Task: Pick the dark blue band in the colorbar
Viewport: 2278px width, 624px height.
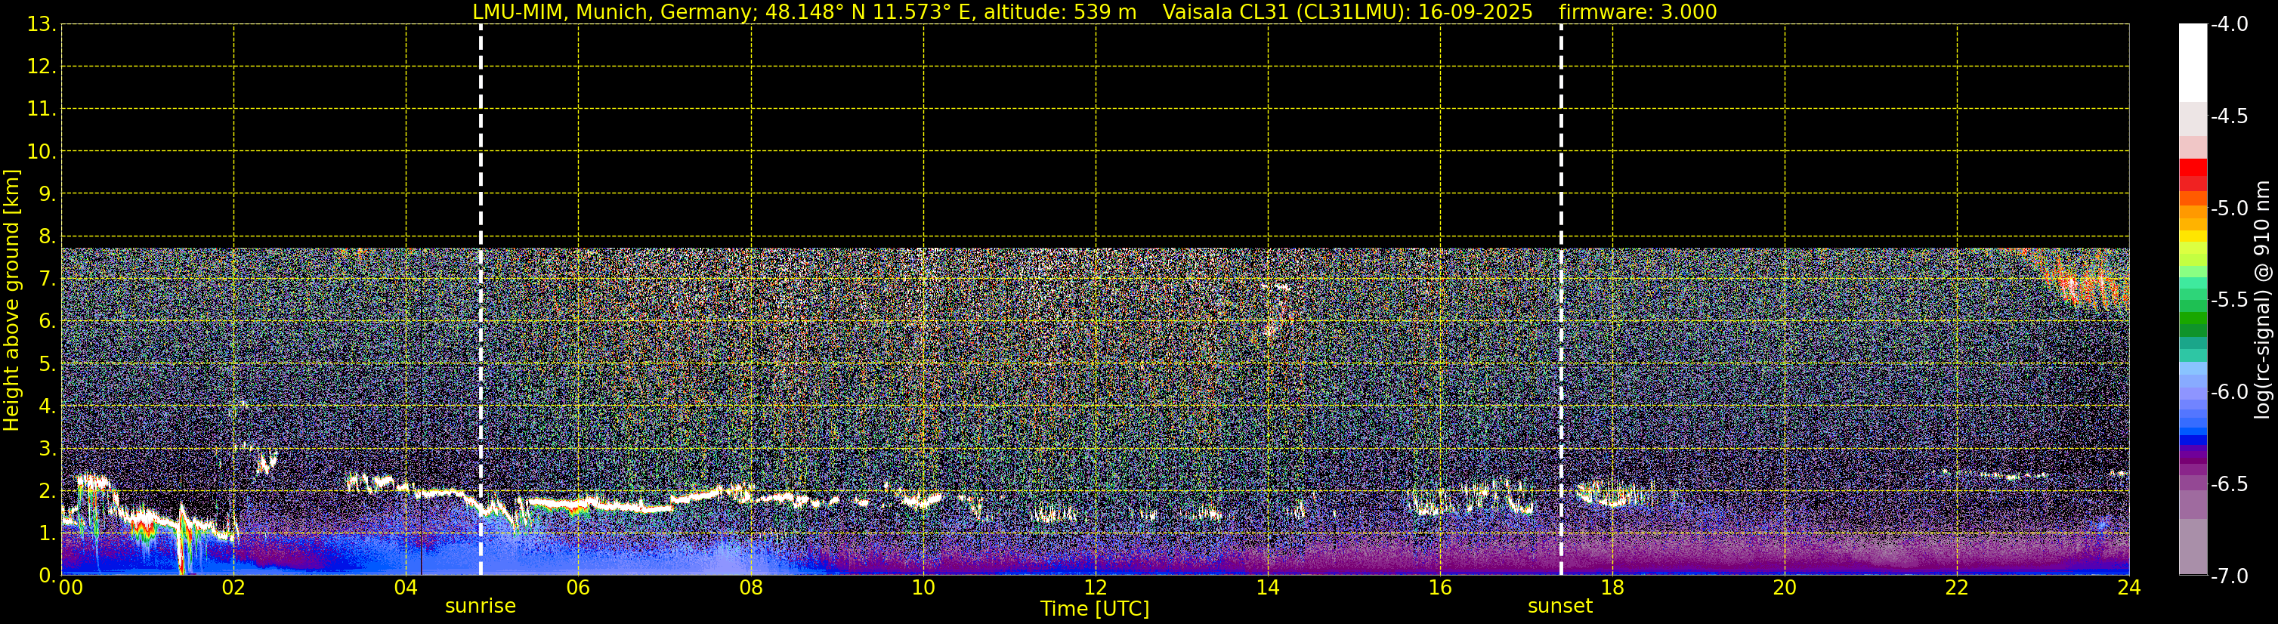Action: (2192, 439)
